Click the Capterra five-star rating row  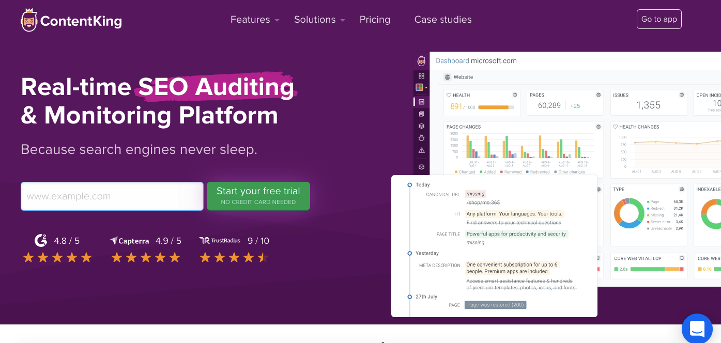click(146, 257)
